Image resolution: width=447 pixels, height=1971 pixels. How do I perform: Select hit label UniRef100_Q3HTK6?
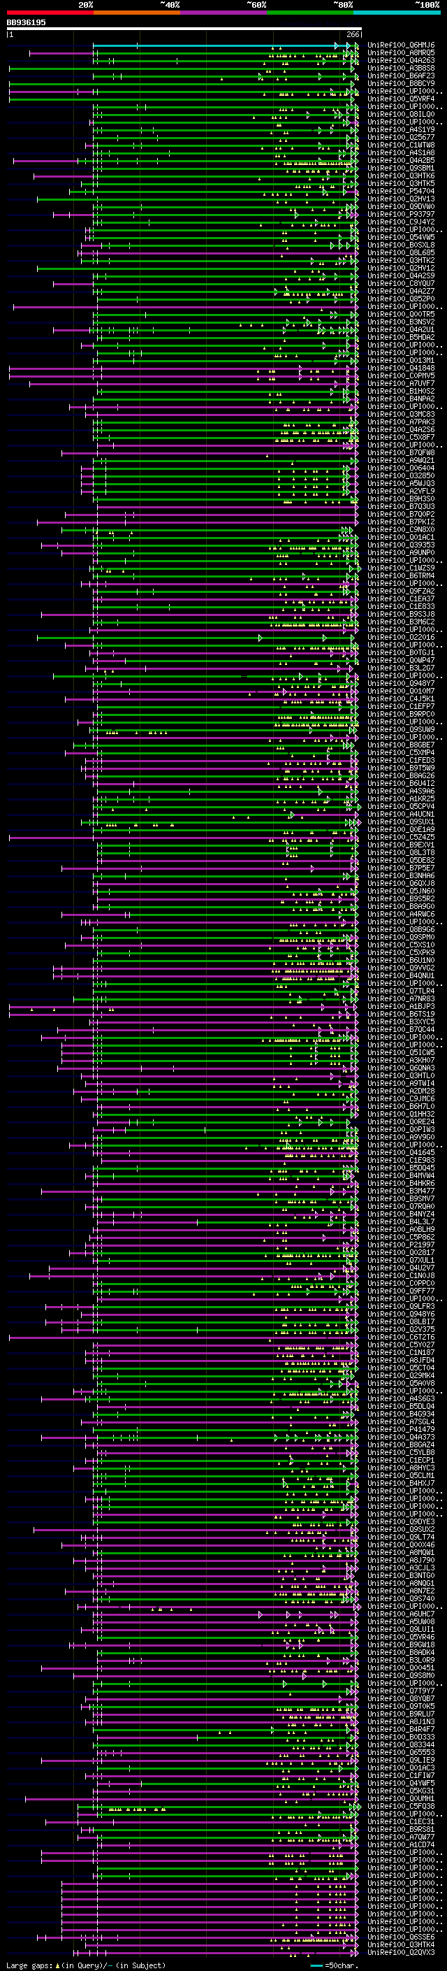coord(400,176)
